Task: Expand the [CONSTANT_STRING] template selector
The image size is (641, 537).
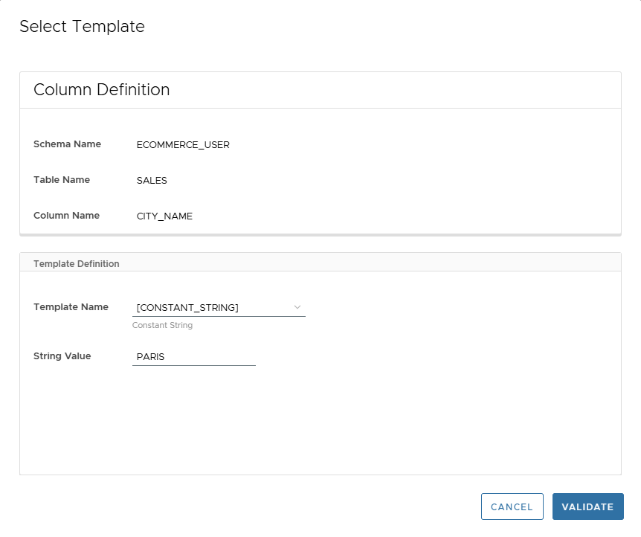Action: 219,307
